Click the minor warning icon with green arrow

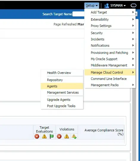[x=74, y=136]
